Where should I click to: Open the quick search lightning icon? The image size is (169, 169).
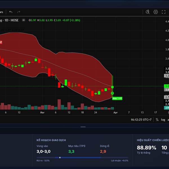point(148,12)
